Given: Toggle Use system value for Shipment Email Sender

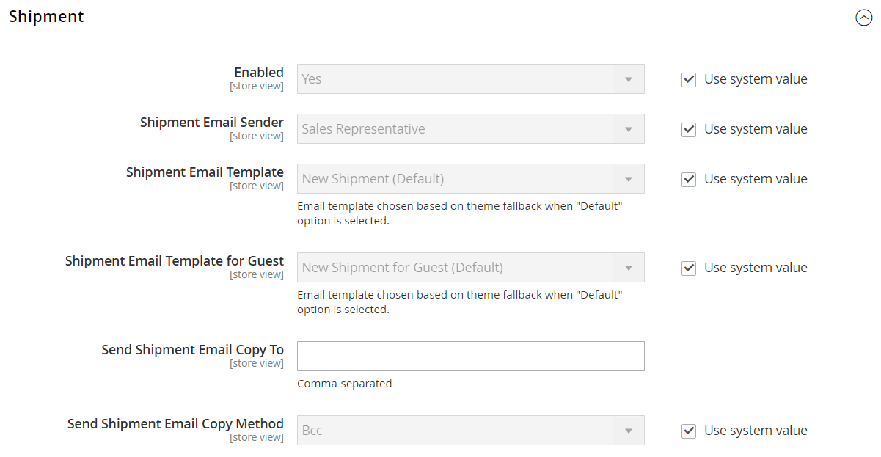Looking at the screenshot, I should coord(689,130).
